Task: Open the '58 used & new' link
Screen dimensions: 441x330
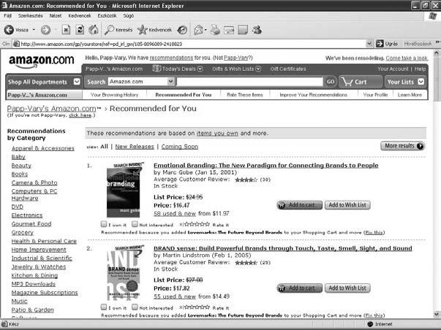Action: coord(175,214)
